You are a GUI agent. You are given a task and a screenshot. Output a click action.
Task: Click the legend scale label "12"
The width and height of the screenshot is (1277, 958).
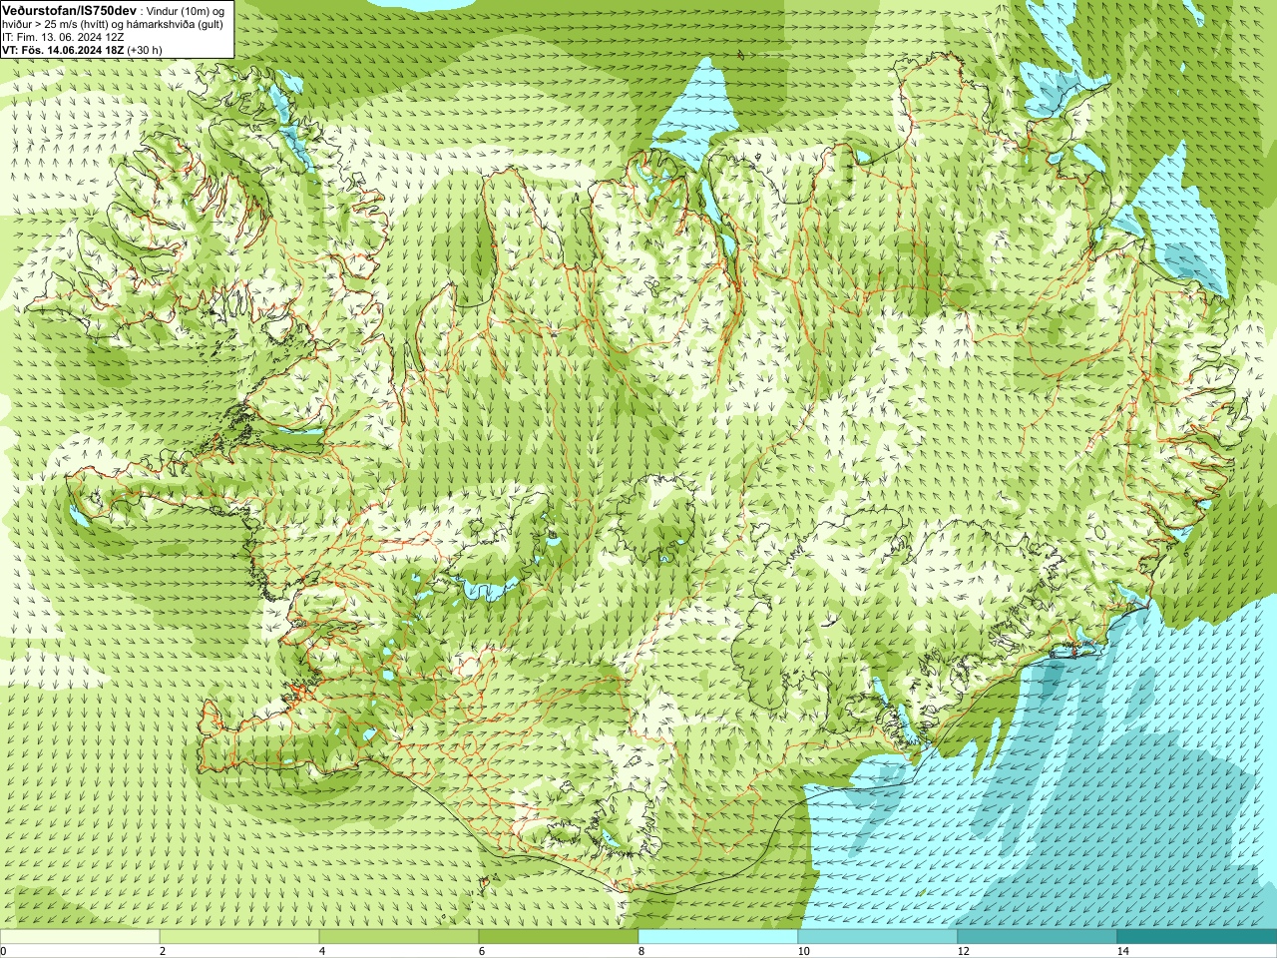click(963, 951)
